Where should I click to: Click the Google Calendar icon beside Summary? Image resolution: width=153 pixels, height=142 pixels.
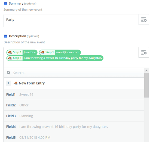coord(5,4)
